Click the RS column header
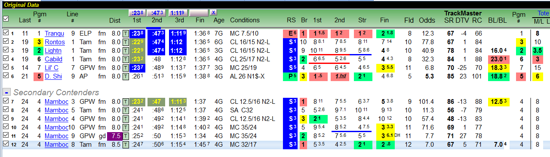Viewport: 550px width, 157px height. pos(291,20)
